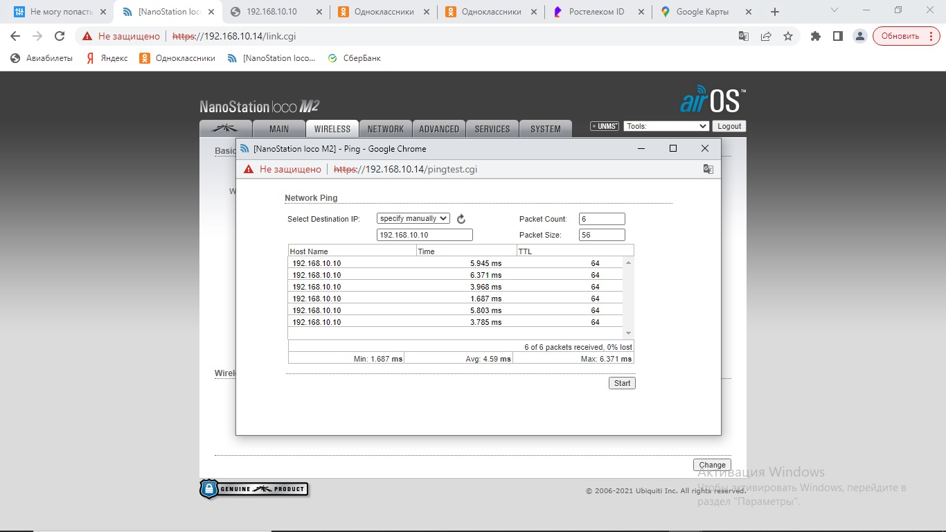Click the Logout button
Screen dimensions: 946x532
pos(729,126)
